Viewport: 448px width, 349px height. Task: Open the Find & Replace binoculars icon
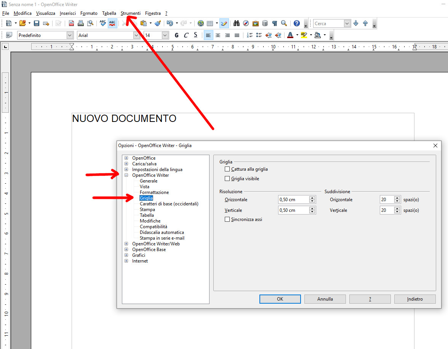pos(237,23)
